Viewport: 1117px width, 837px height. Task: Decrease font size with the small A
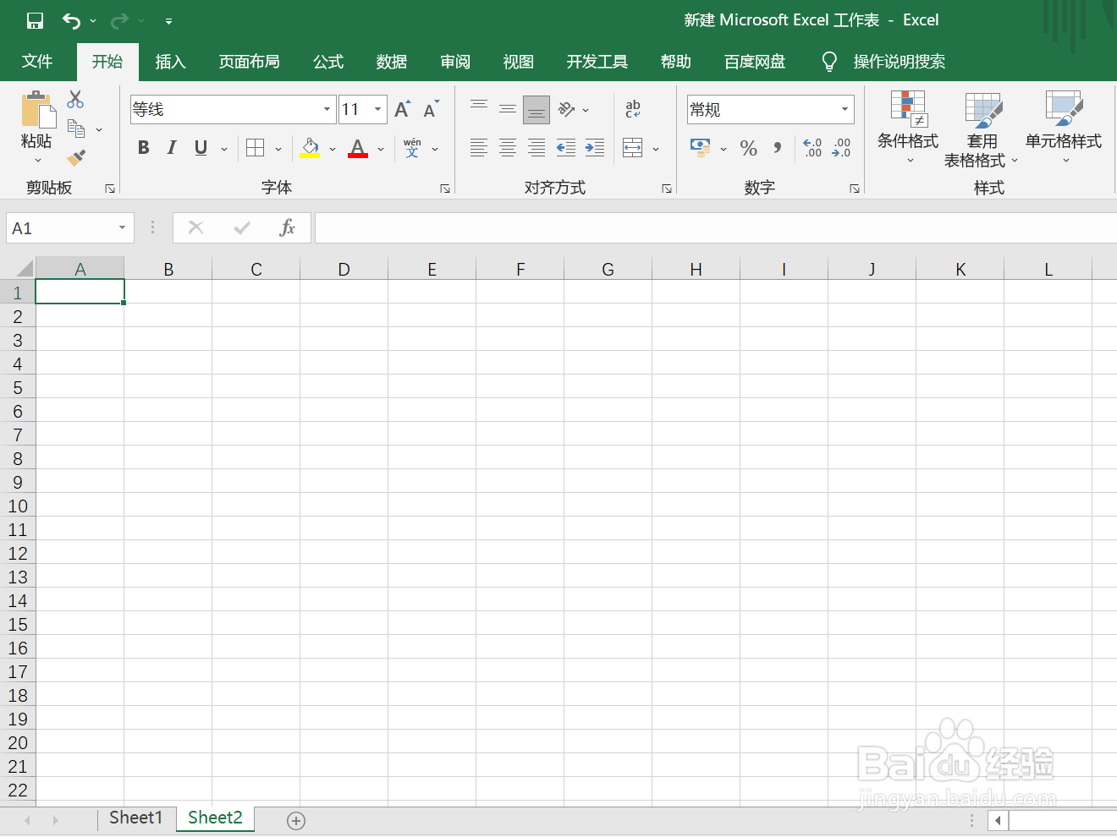coord(432,109)
